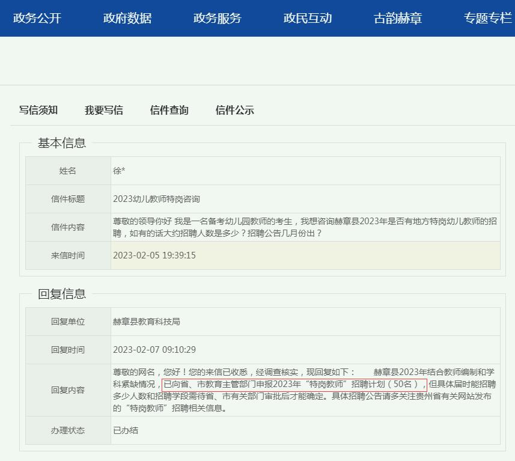Screen dimensions: 515x461
Task: Switch to the 信件查询 tab
Action: (x=169, y=110)
